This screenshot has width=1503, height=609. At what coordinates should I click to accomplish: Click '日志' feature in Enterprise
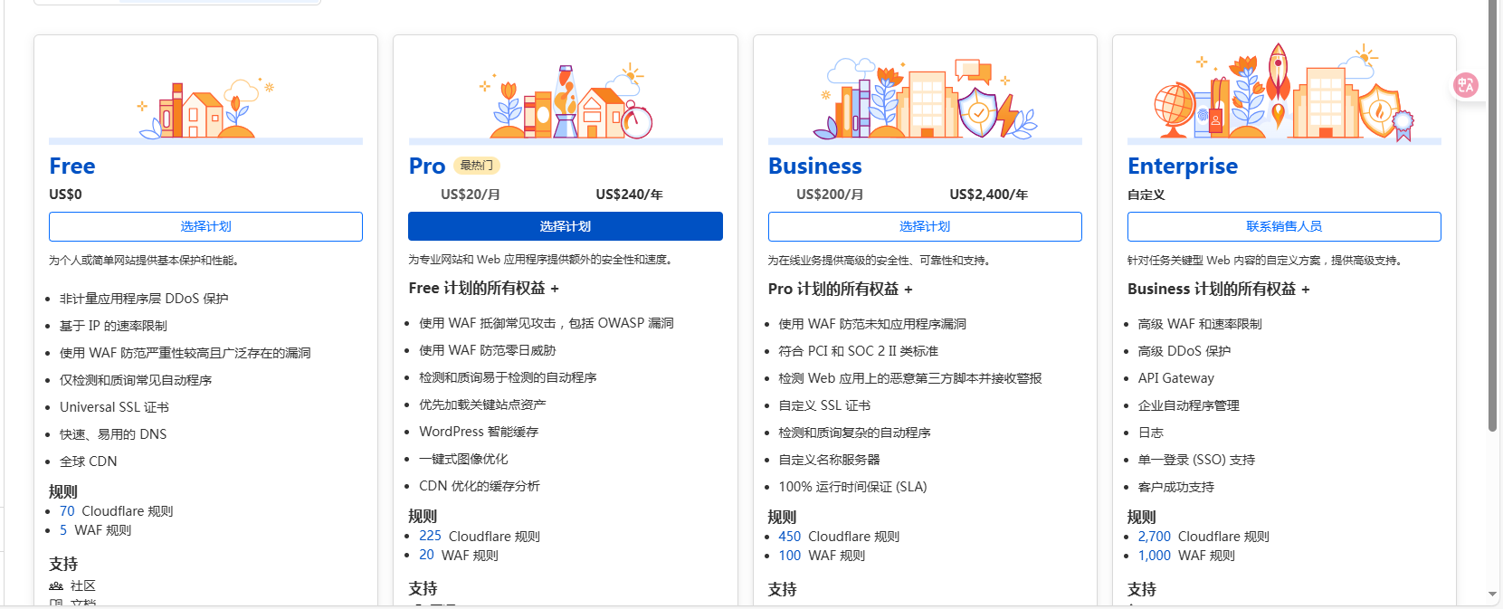click(x=1151, y=433)
